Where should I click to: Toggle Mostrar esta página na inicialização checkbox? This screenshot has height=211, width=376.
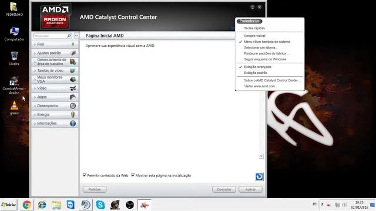click(x=133, y=175)
